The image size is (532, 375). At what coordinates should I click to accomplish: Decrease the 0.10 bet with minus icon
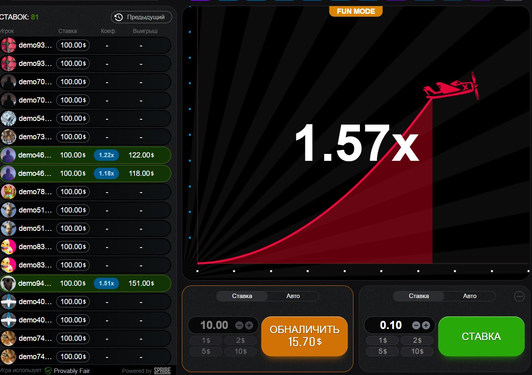coord(416,325)
